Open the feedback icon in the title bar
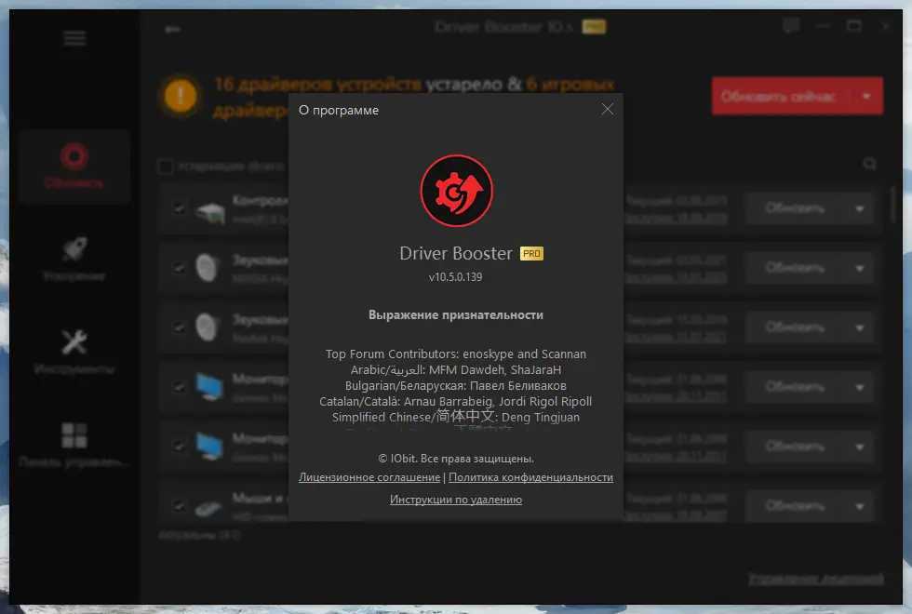 [790, 26]
